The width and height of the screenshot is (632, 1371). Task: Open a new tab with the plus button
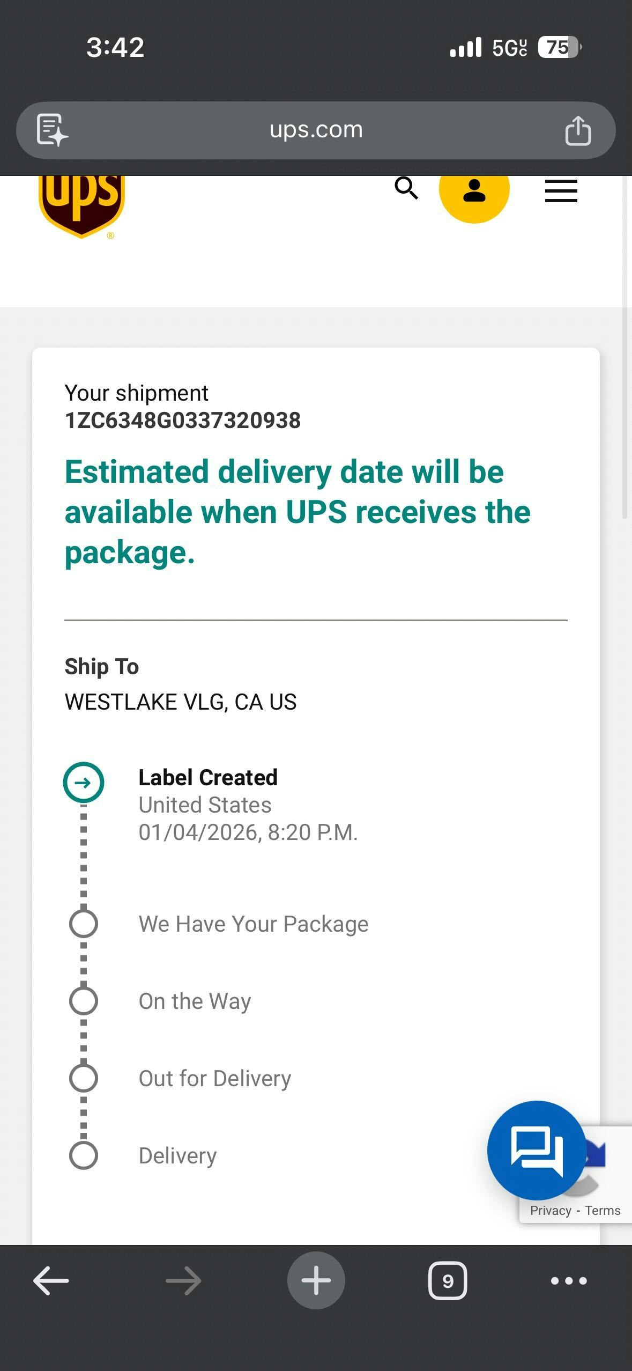316,1280
